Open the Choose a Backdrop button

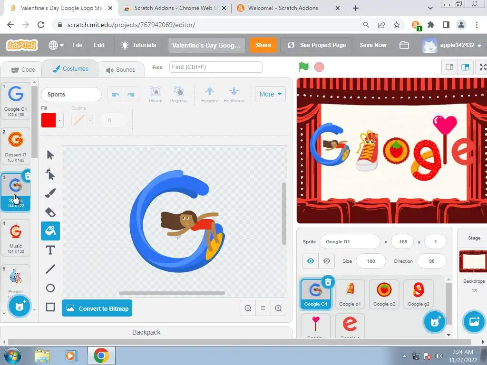(474, 322)
